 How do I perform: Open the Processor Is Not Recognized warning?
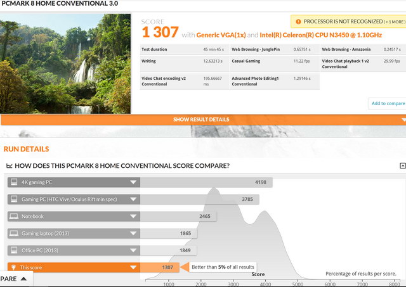pyautogui.click(x=348, y=22)
